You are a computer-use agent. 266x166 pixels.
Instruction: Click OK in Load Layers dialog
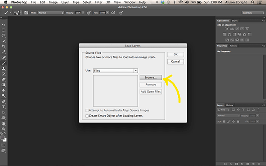click(175, 54)
